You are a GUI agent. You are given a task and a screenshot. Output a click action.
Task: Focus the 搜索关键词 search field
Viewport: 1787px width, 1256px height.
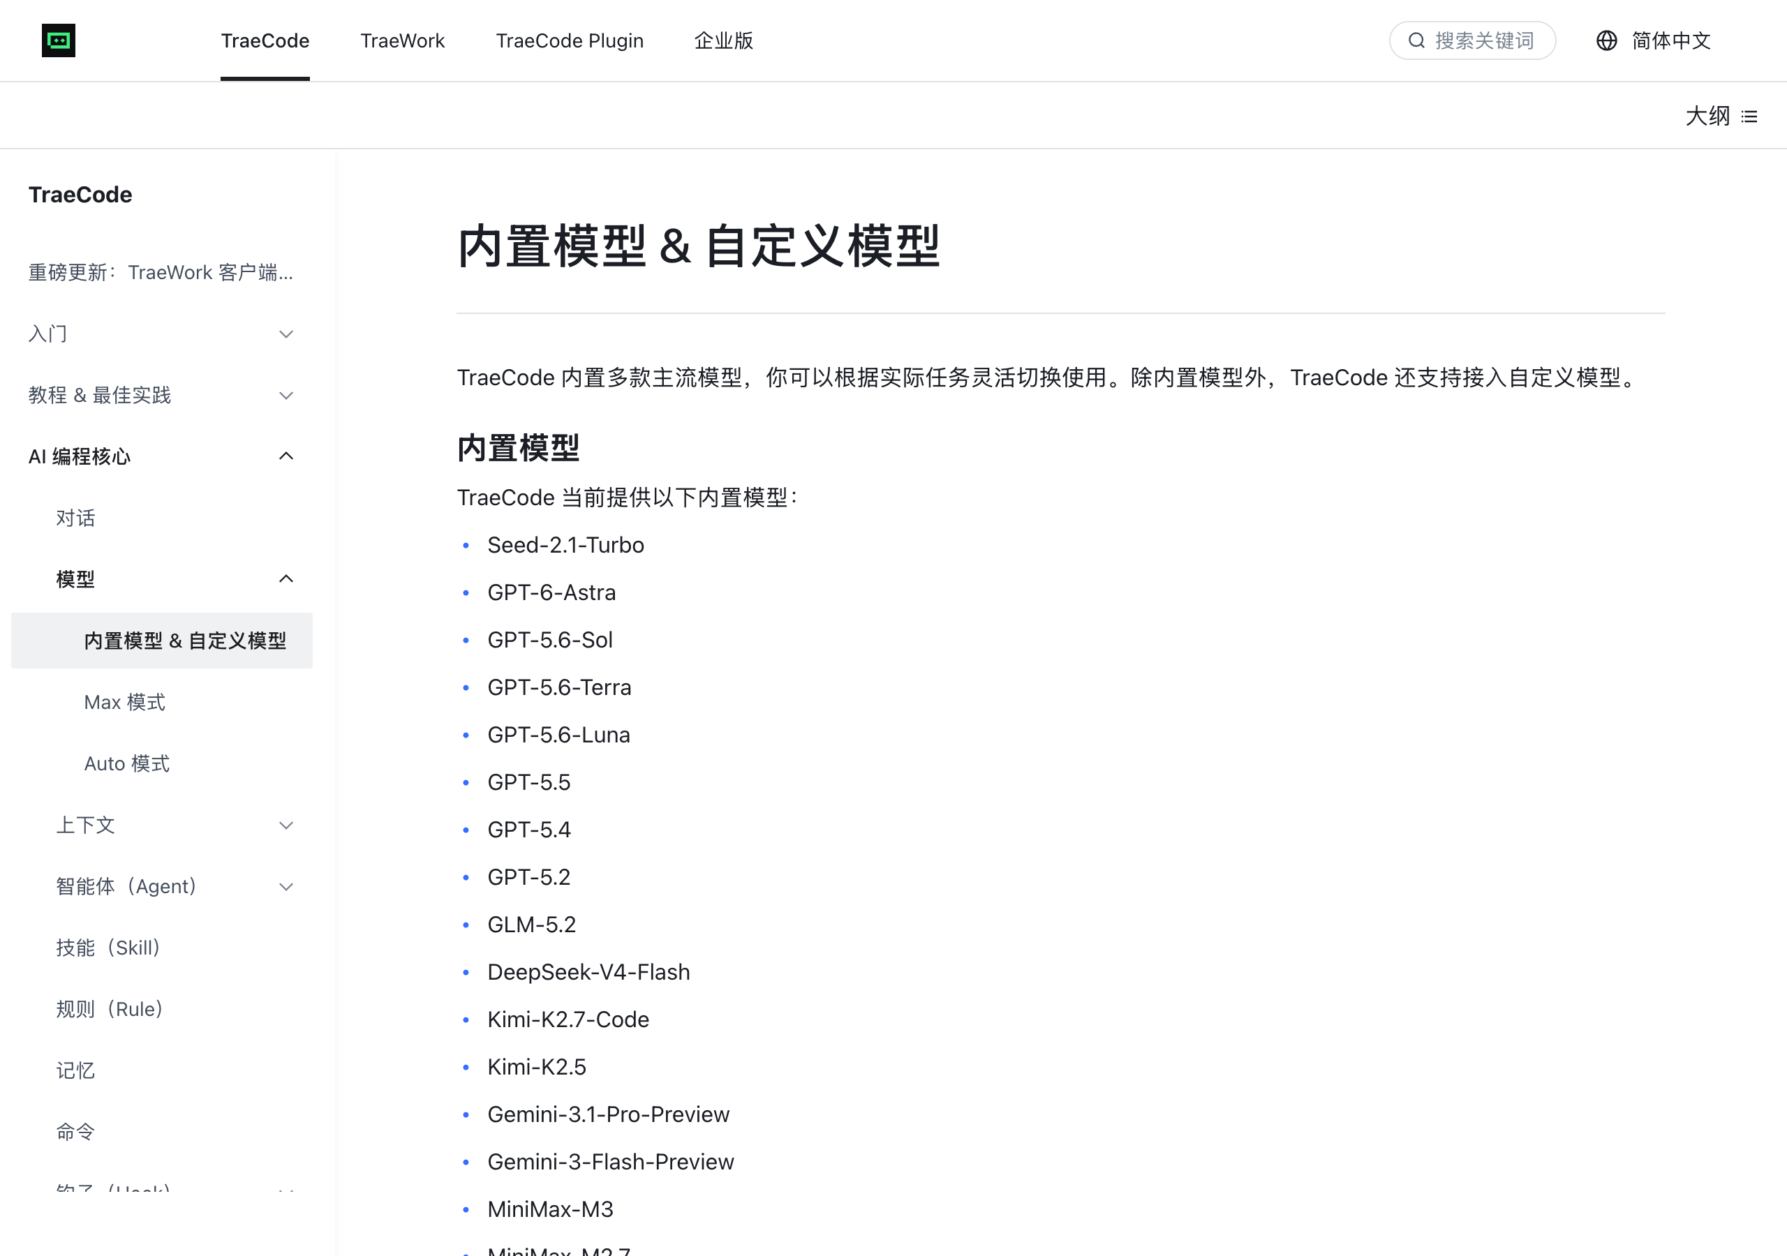pos(1473,40)
